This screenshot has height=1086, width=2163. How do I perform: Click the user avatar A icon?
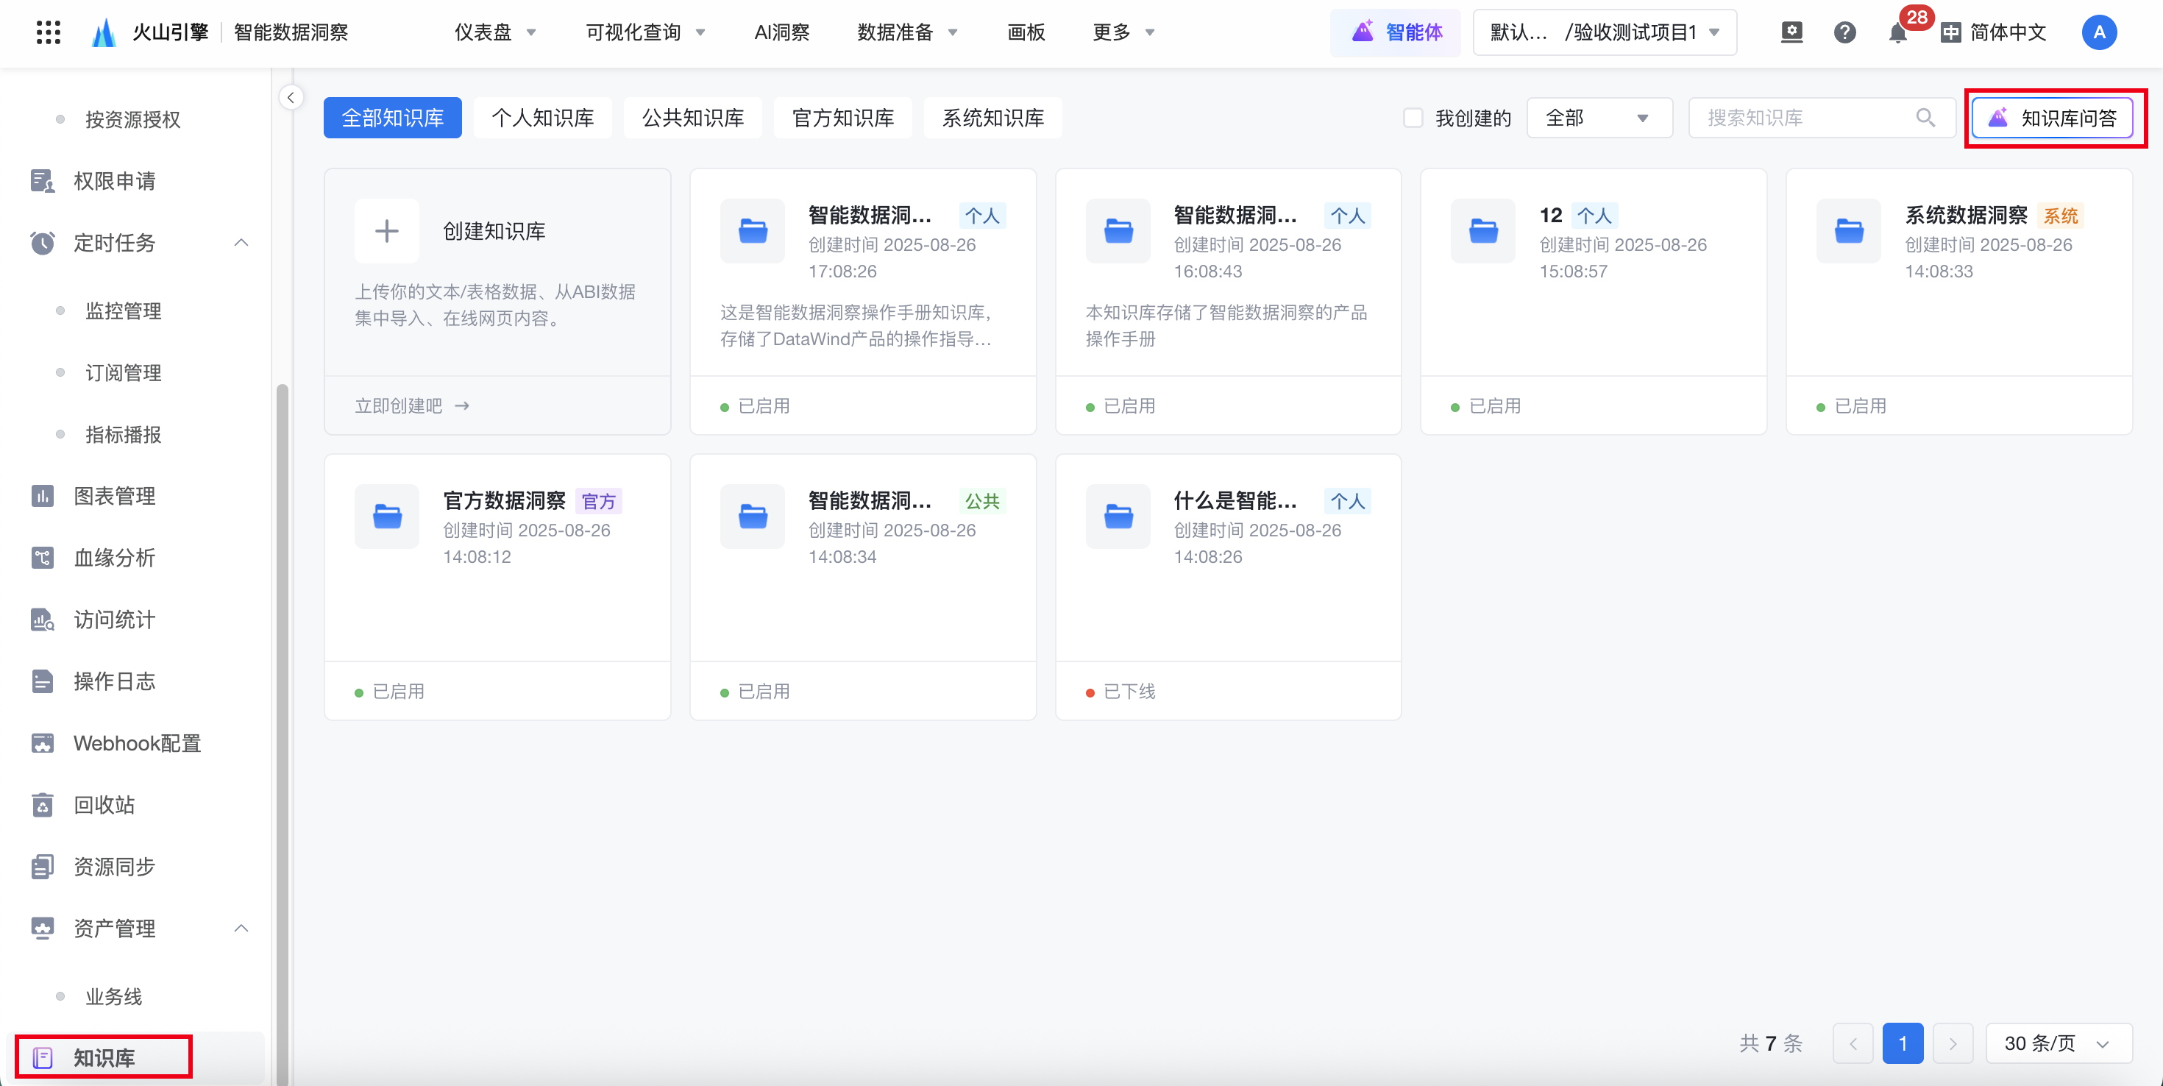[x=2098, y=33]
